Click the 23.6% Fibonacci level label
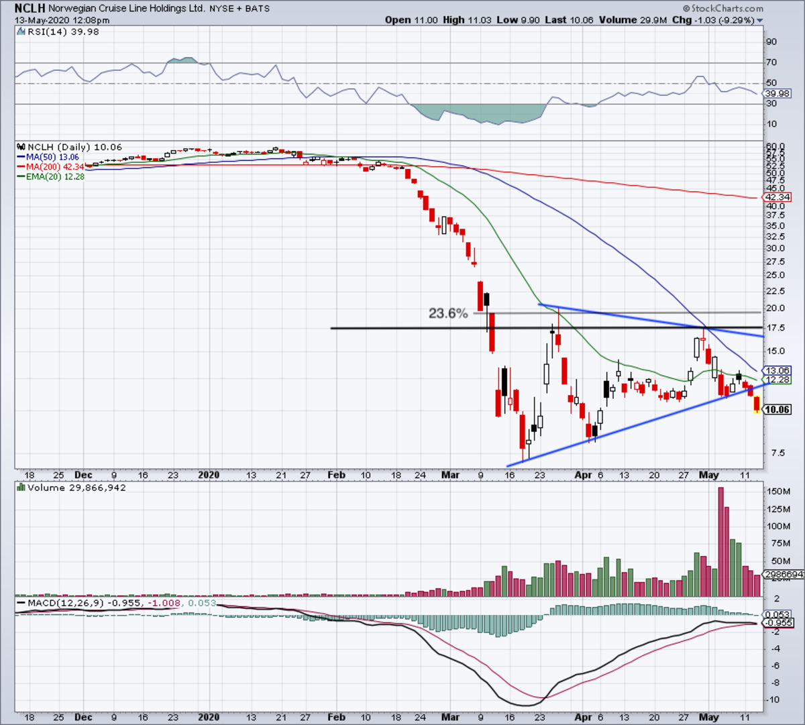This screenshot has height=725, width=805. [x=448, y=313]
